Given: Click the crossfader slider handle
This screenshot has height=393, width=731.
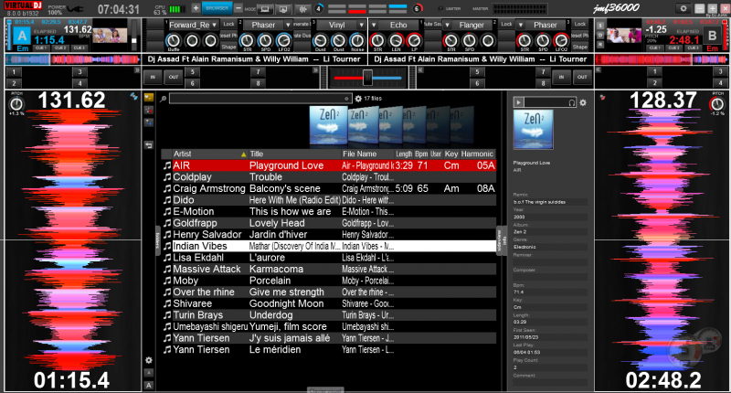Looking at the screenshot, I should pos(366,79).
